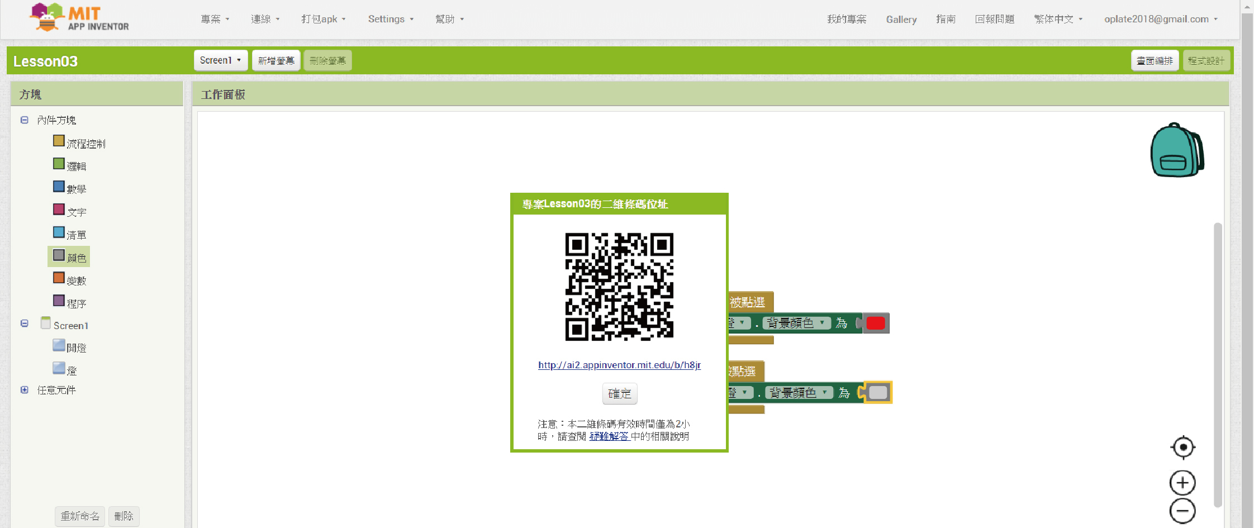Collapse the 內件方塊 tree section
This screenshot has height=528, width=1254.
(25, 120)
